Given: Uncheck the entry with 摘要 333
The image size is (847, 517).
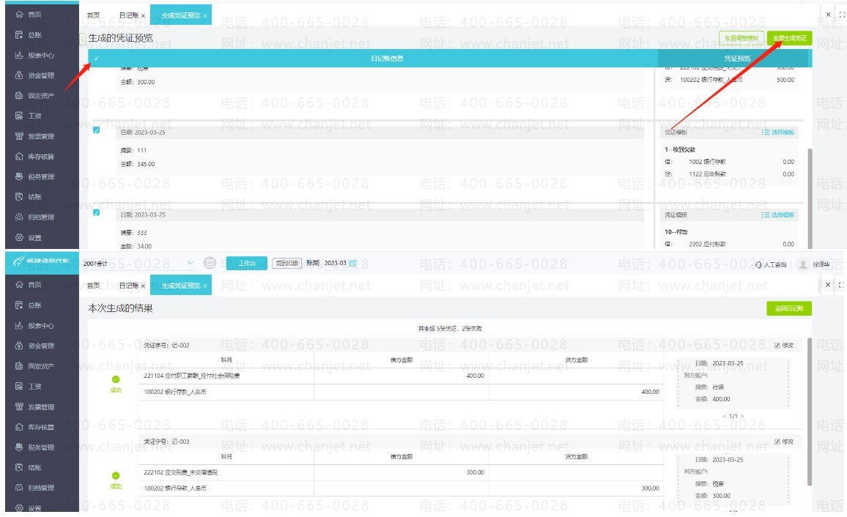Looking at the screenshot, I should click(96, 212).
